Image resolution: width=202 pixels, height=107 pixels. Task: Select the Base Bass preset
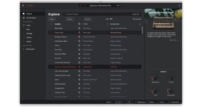[95, 28]
